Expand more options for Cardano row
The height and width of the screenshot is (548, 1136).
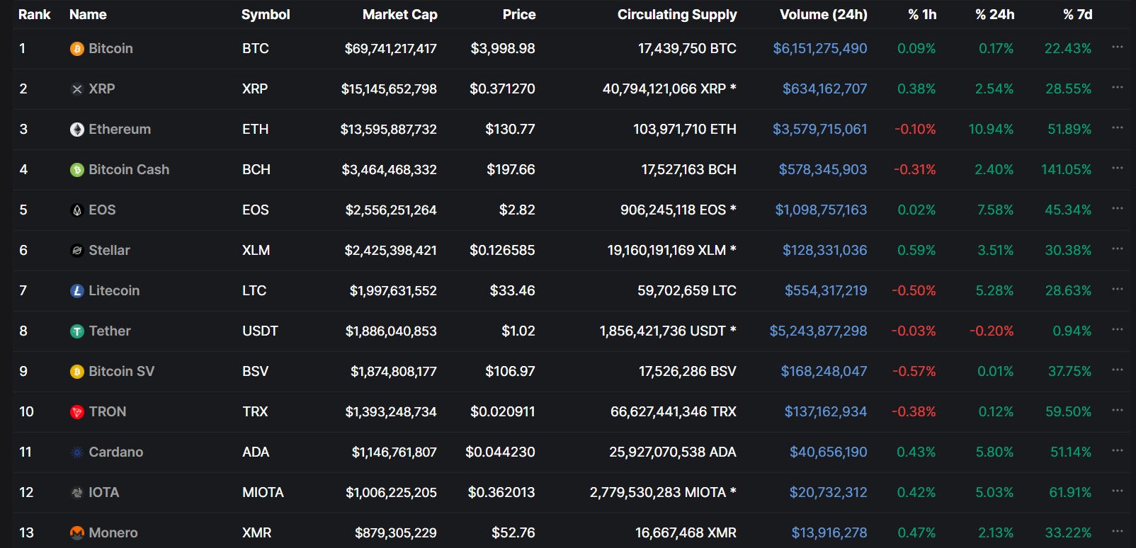click(1118, 451)
